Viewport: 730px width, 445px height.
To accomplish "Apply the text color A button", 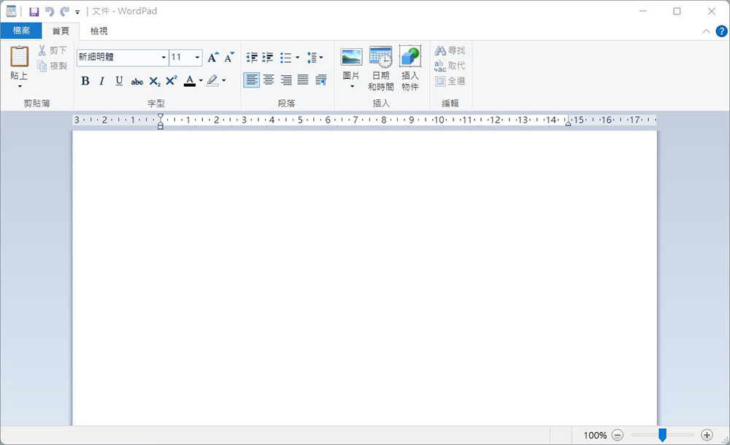I will pos(190,81).
